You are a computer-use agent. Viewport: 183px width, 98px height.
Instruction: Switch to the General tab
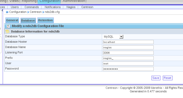[x=12, y=20]
